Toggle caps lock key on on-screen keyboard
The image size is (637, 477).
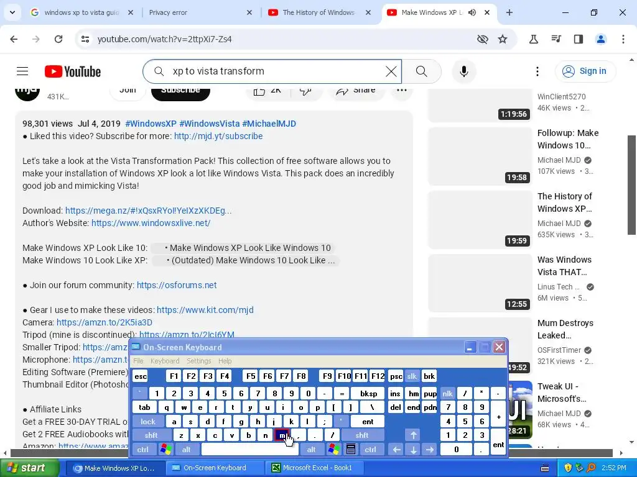(148, 422)
